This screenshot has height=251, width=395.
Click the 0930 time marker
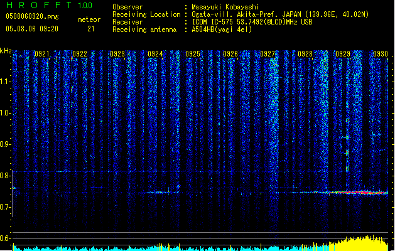(381, 54)
